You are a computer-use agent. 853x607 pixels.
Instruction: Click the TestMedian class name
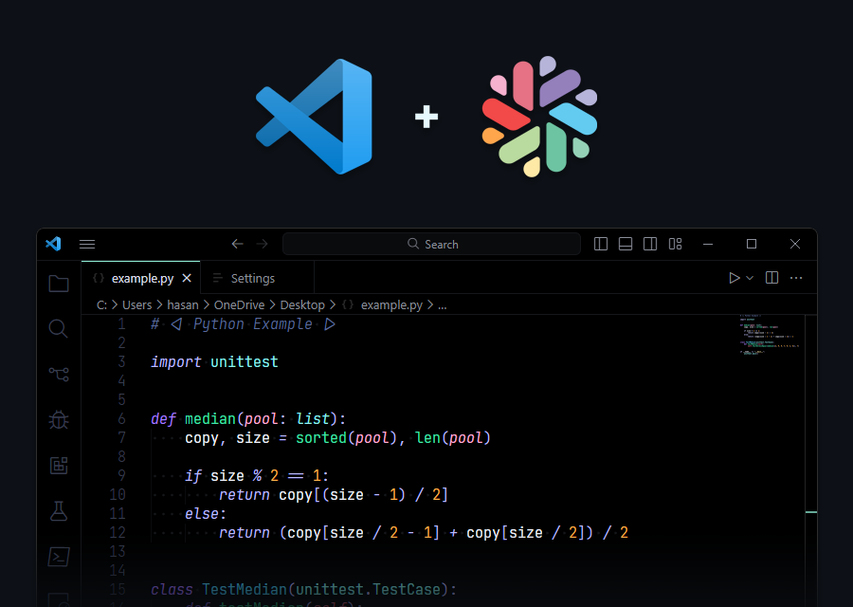pyautogui.click(x=245, y=590)
